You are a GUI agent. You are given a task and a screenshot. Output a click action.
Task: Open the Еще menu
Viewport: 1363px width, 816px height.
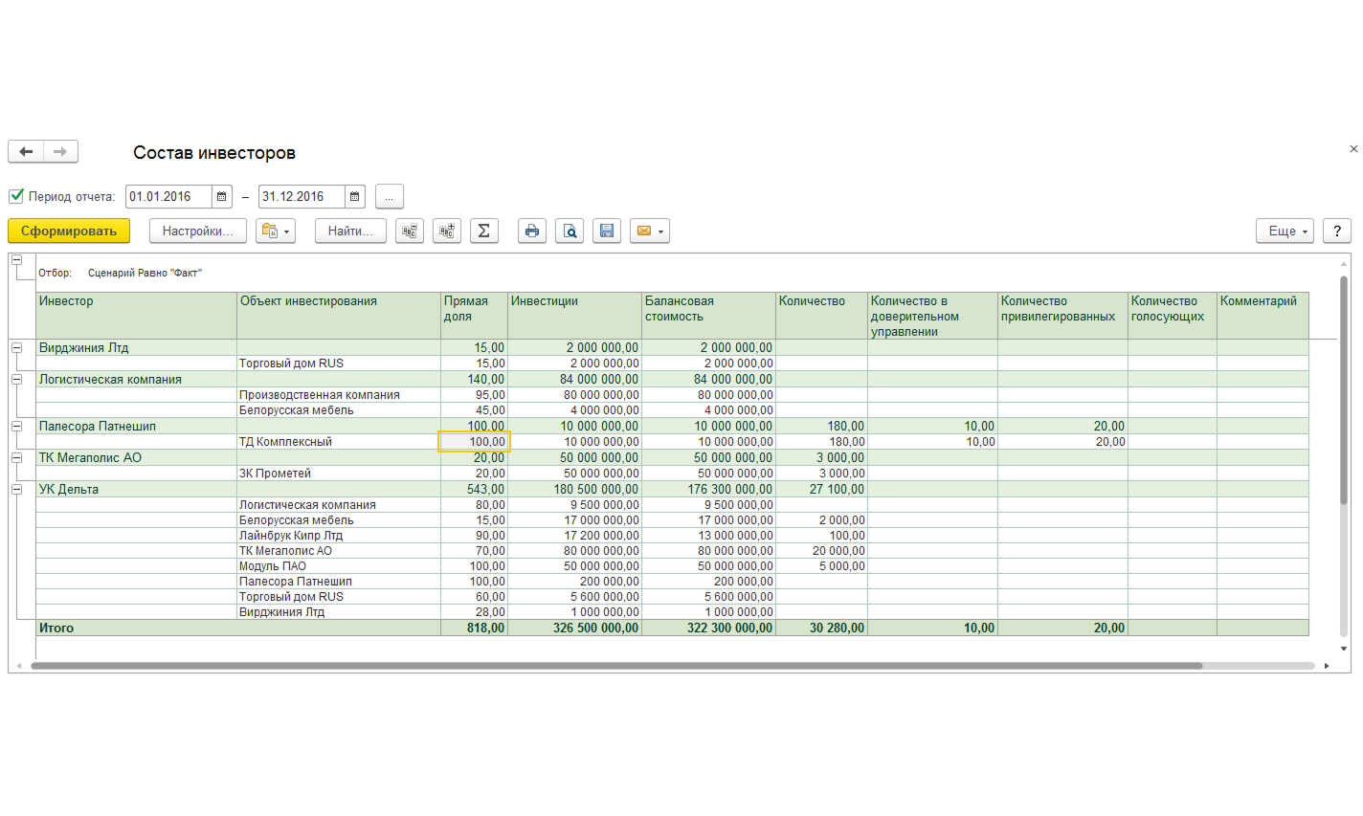pos(1285,231)
